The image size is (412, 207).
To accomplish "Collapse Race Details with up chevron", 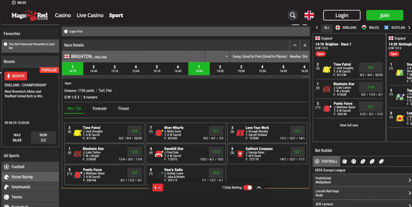I will pyautogui.click(x=295, y=45).
